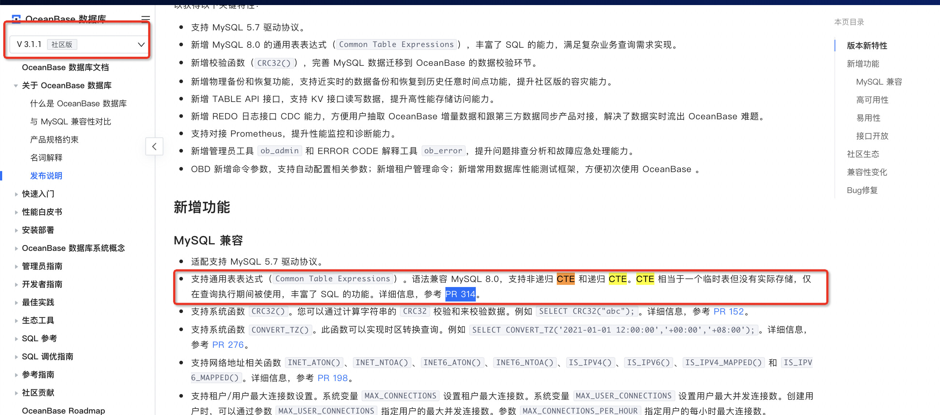The width and height of the screenshot is (940, 415).
Task: Click the INET_ATON() inline code
Action: click(x=314, y=363)
